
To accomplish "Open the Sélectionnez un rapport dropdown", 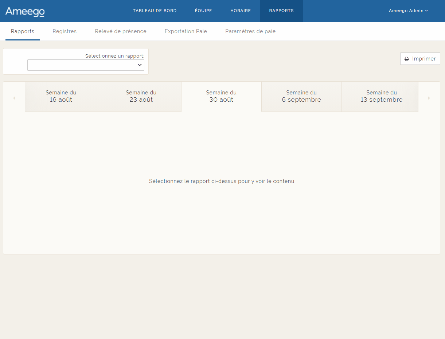I will point(86,65).
